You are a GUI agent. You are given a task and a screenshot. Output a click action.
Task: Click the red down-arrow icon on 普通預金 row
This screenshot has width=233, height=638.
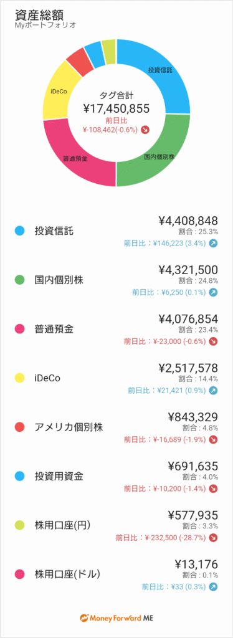point(214,341)
